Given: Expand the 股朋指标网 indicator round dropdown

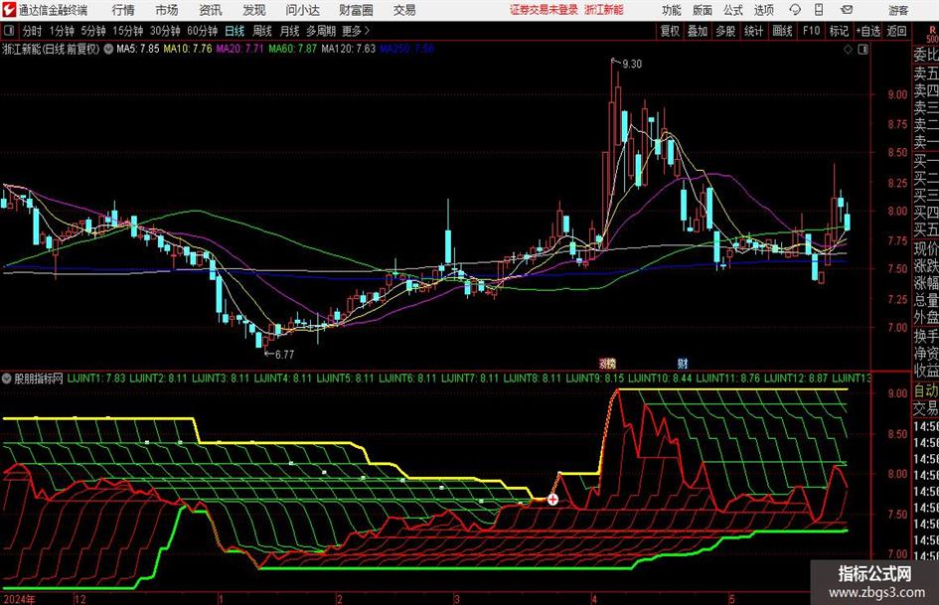Looking at the screenshot, I should 7,378.
